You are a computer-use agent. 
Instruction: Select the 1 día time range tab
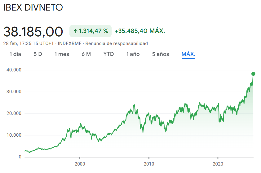point(15,54)
